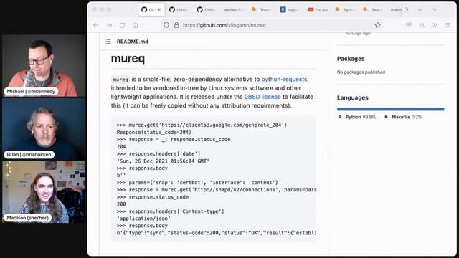459x258 pixels.
Task: Open the browser library icon
Action: coord(422,25)
